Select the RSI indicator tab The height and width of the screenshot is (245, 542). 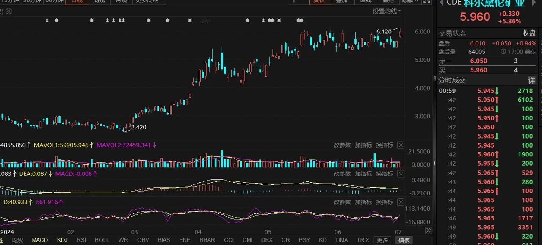pos(81,240)
